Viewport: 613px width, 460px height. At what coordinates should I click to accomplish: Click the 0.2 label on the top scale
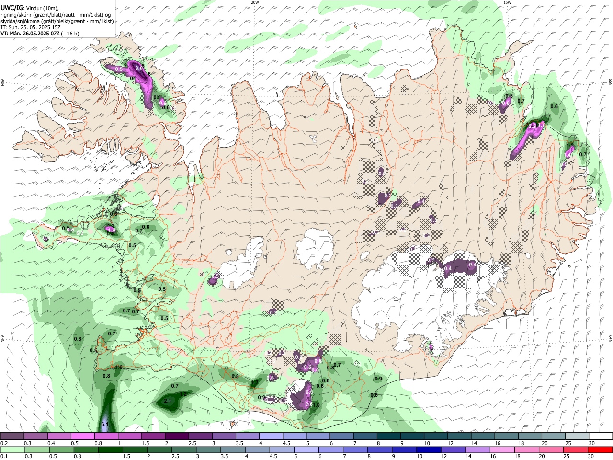pos(3,443)
